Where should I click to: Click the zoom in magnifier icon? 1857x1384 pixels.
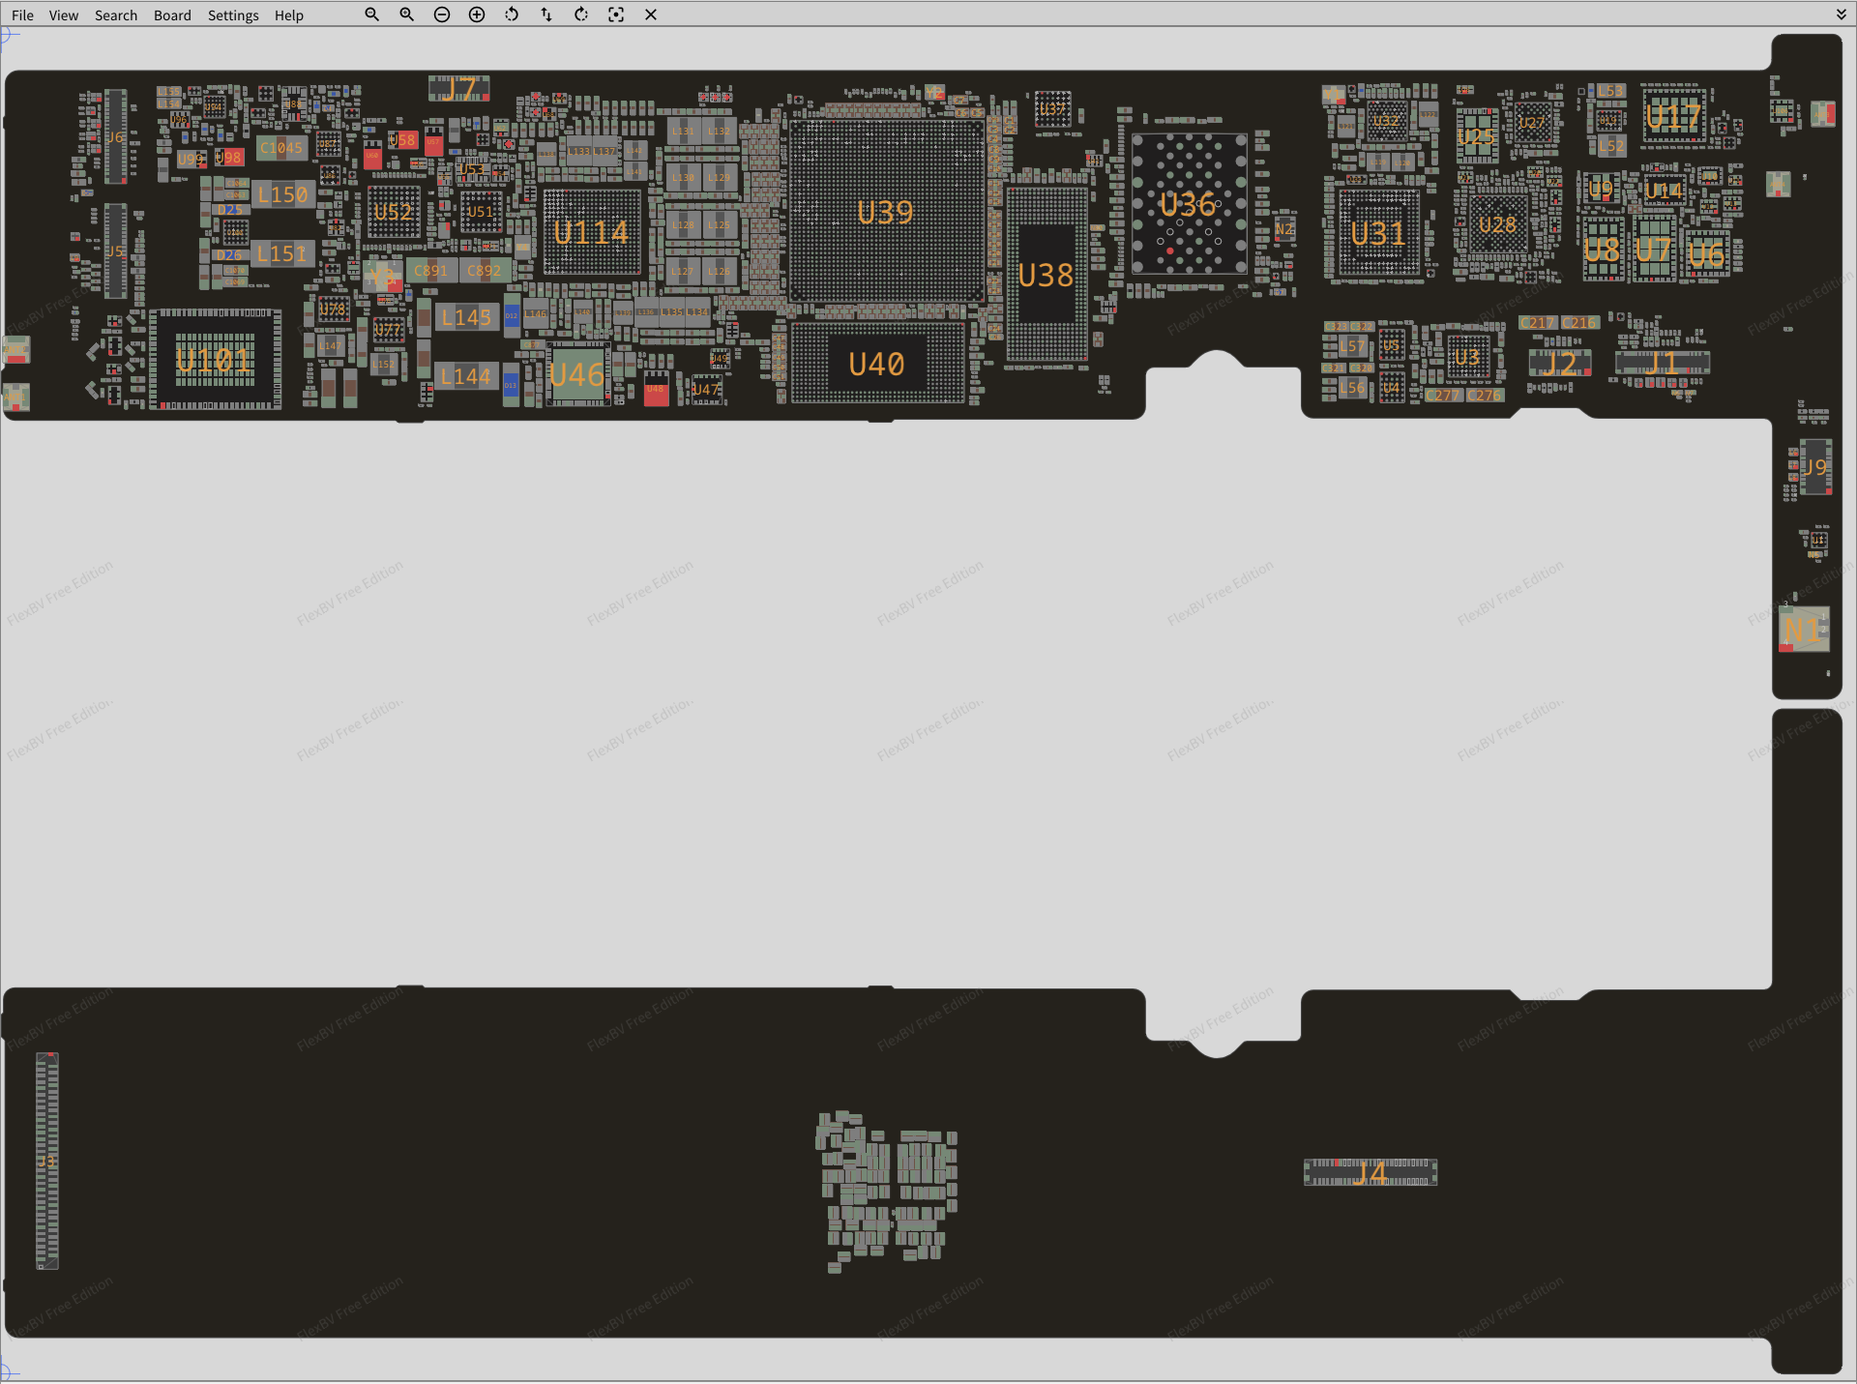coord(406,15)
